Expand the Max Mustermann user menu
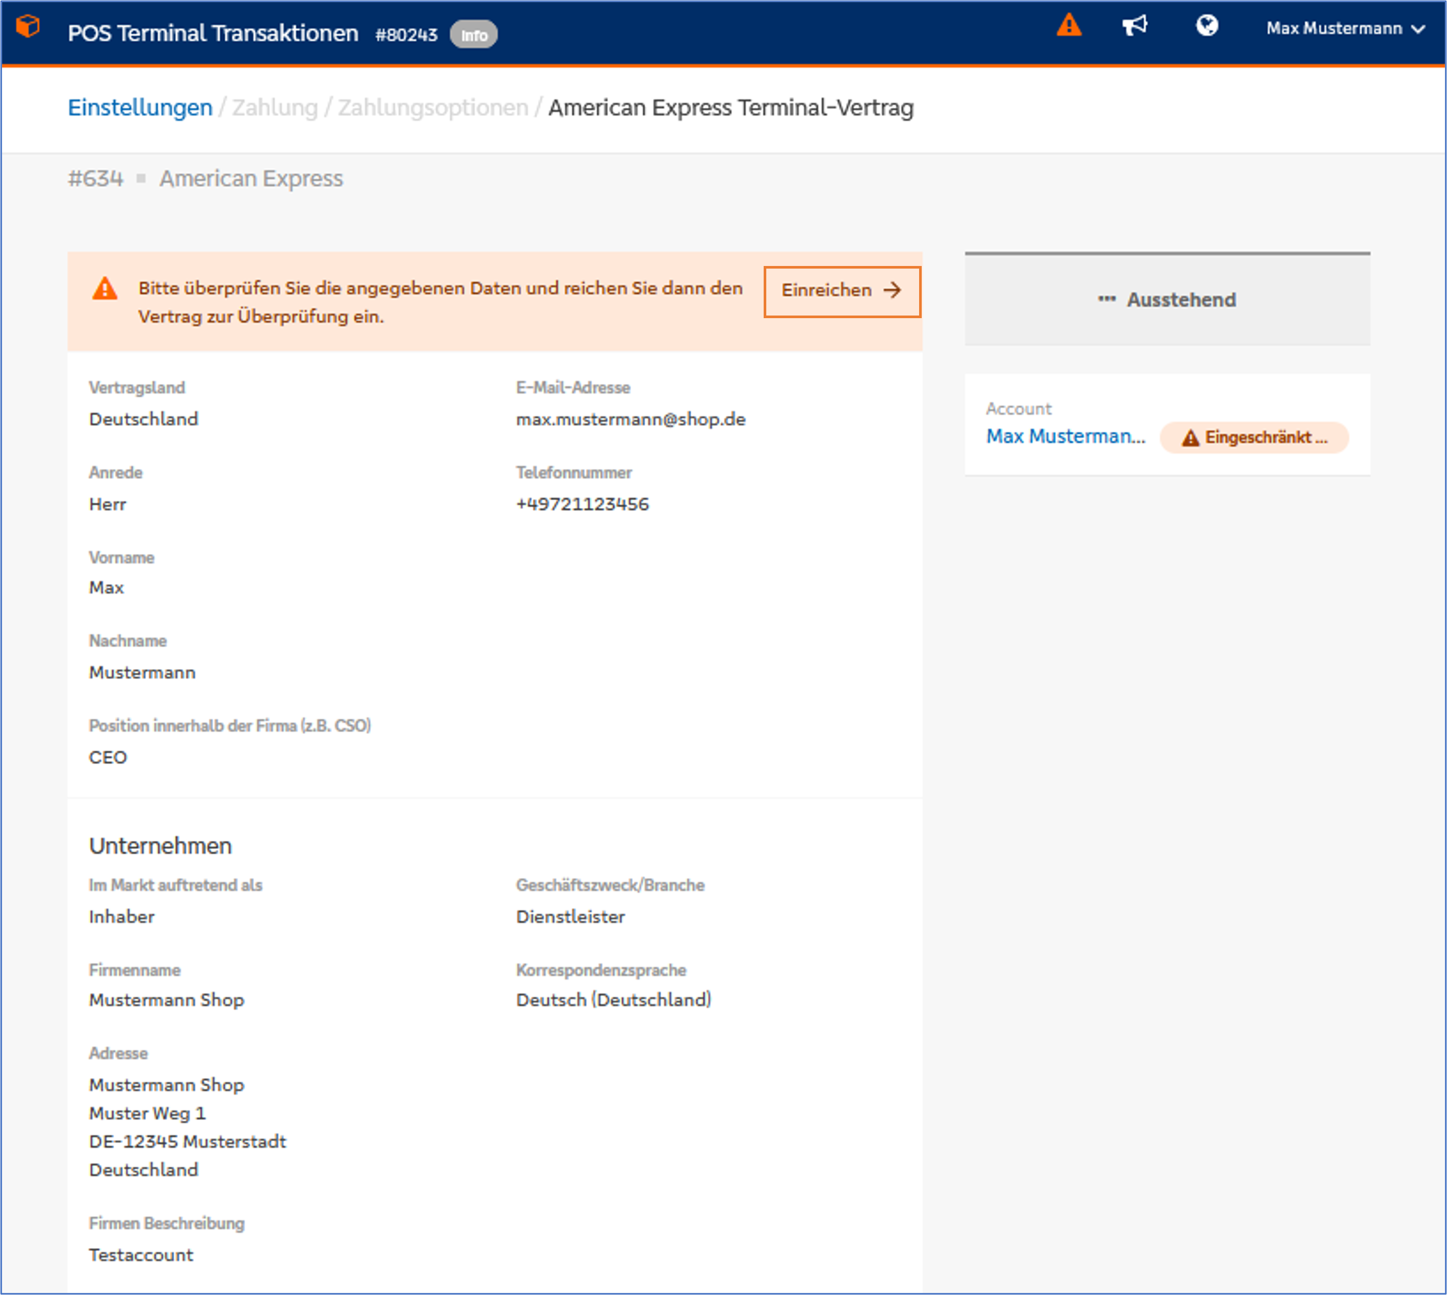 [1345, 29]
